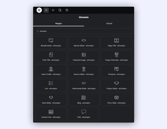Select the List widget icon
Viewport: 167px width, 129px height.
click(x=51, y=83)
